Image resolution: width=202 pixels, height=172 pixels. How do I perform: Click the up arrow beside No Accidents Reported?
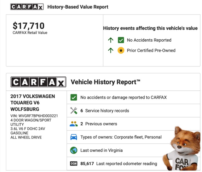click(111, 40)
